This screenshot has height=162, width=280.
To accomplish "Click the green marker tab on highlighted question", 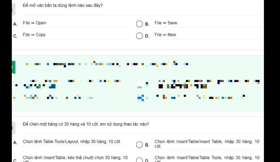I will click(14, 67).
